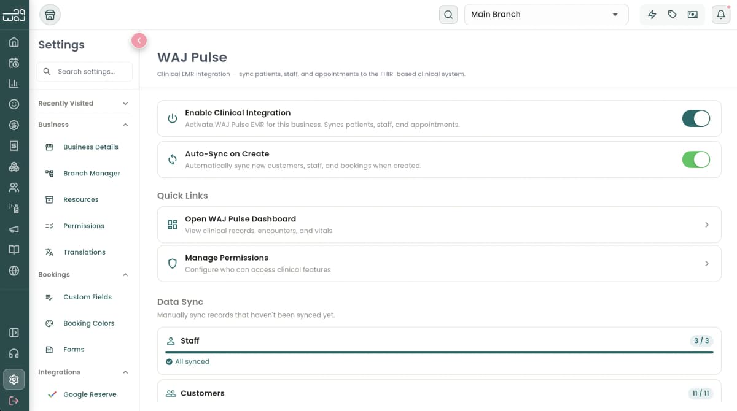Open the Main Branch dropdown
The width and height of the screenshot is (737, 411).
tap(546, 14)
